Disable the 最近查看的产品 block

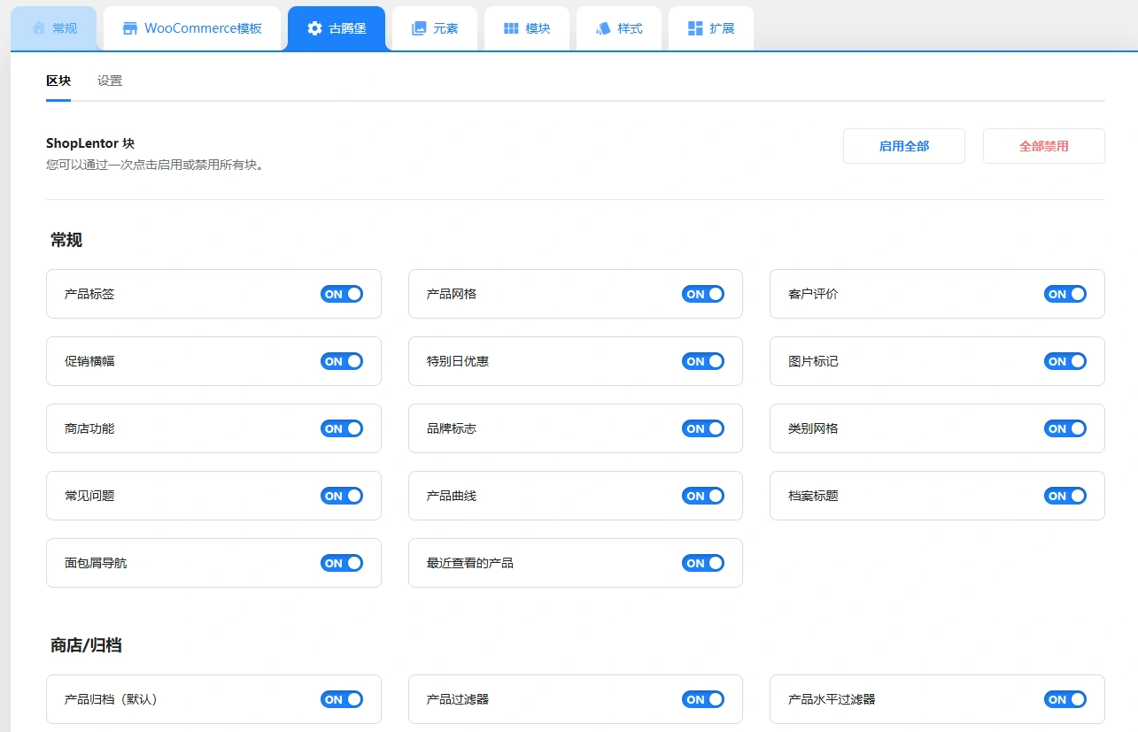click(703, 563)
